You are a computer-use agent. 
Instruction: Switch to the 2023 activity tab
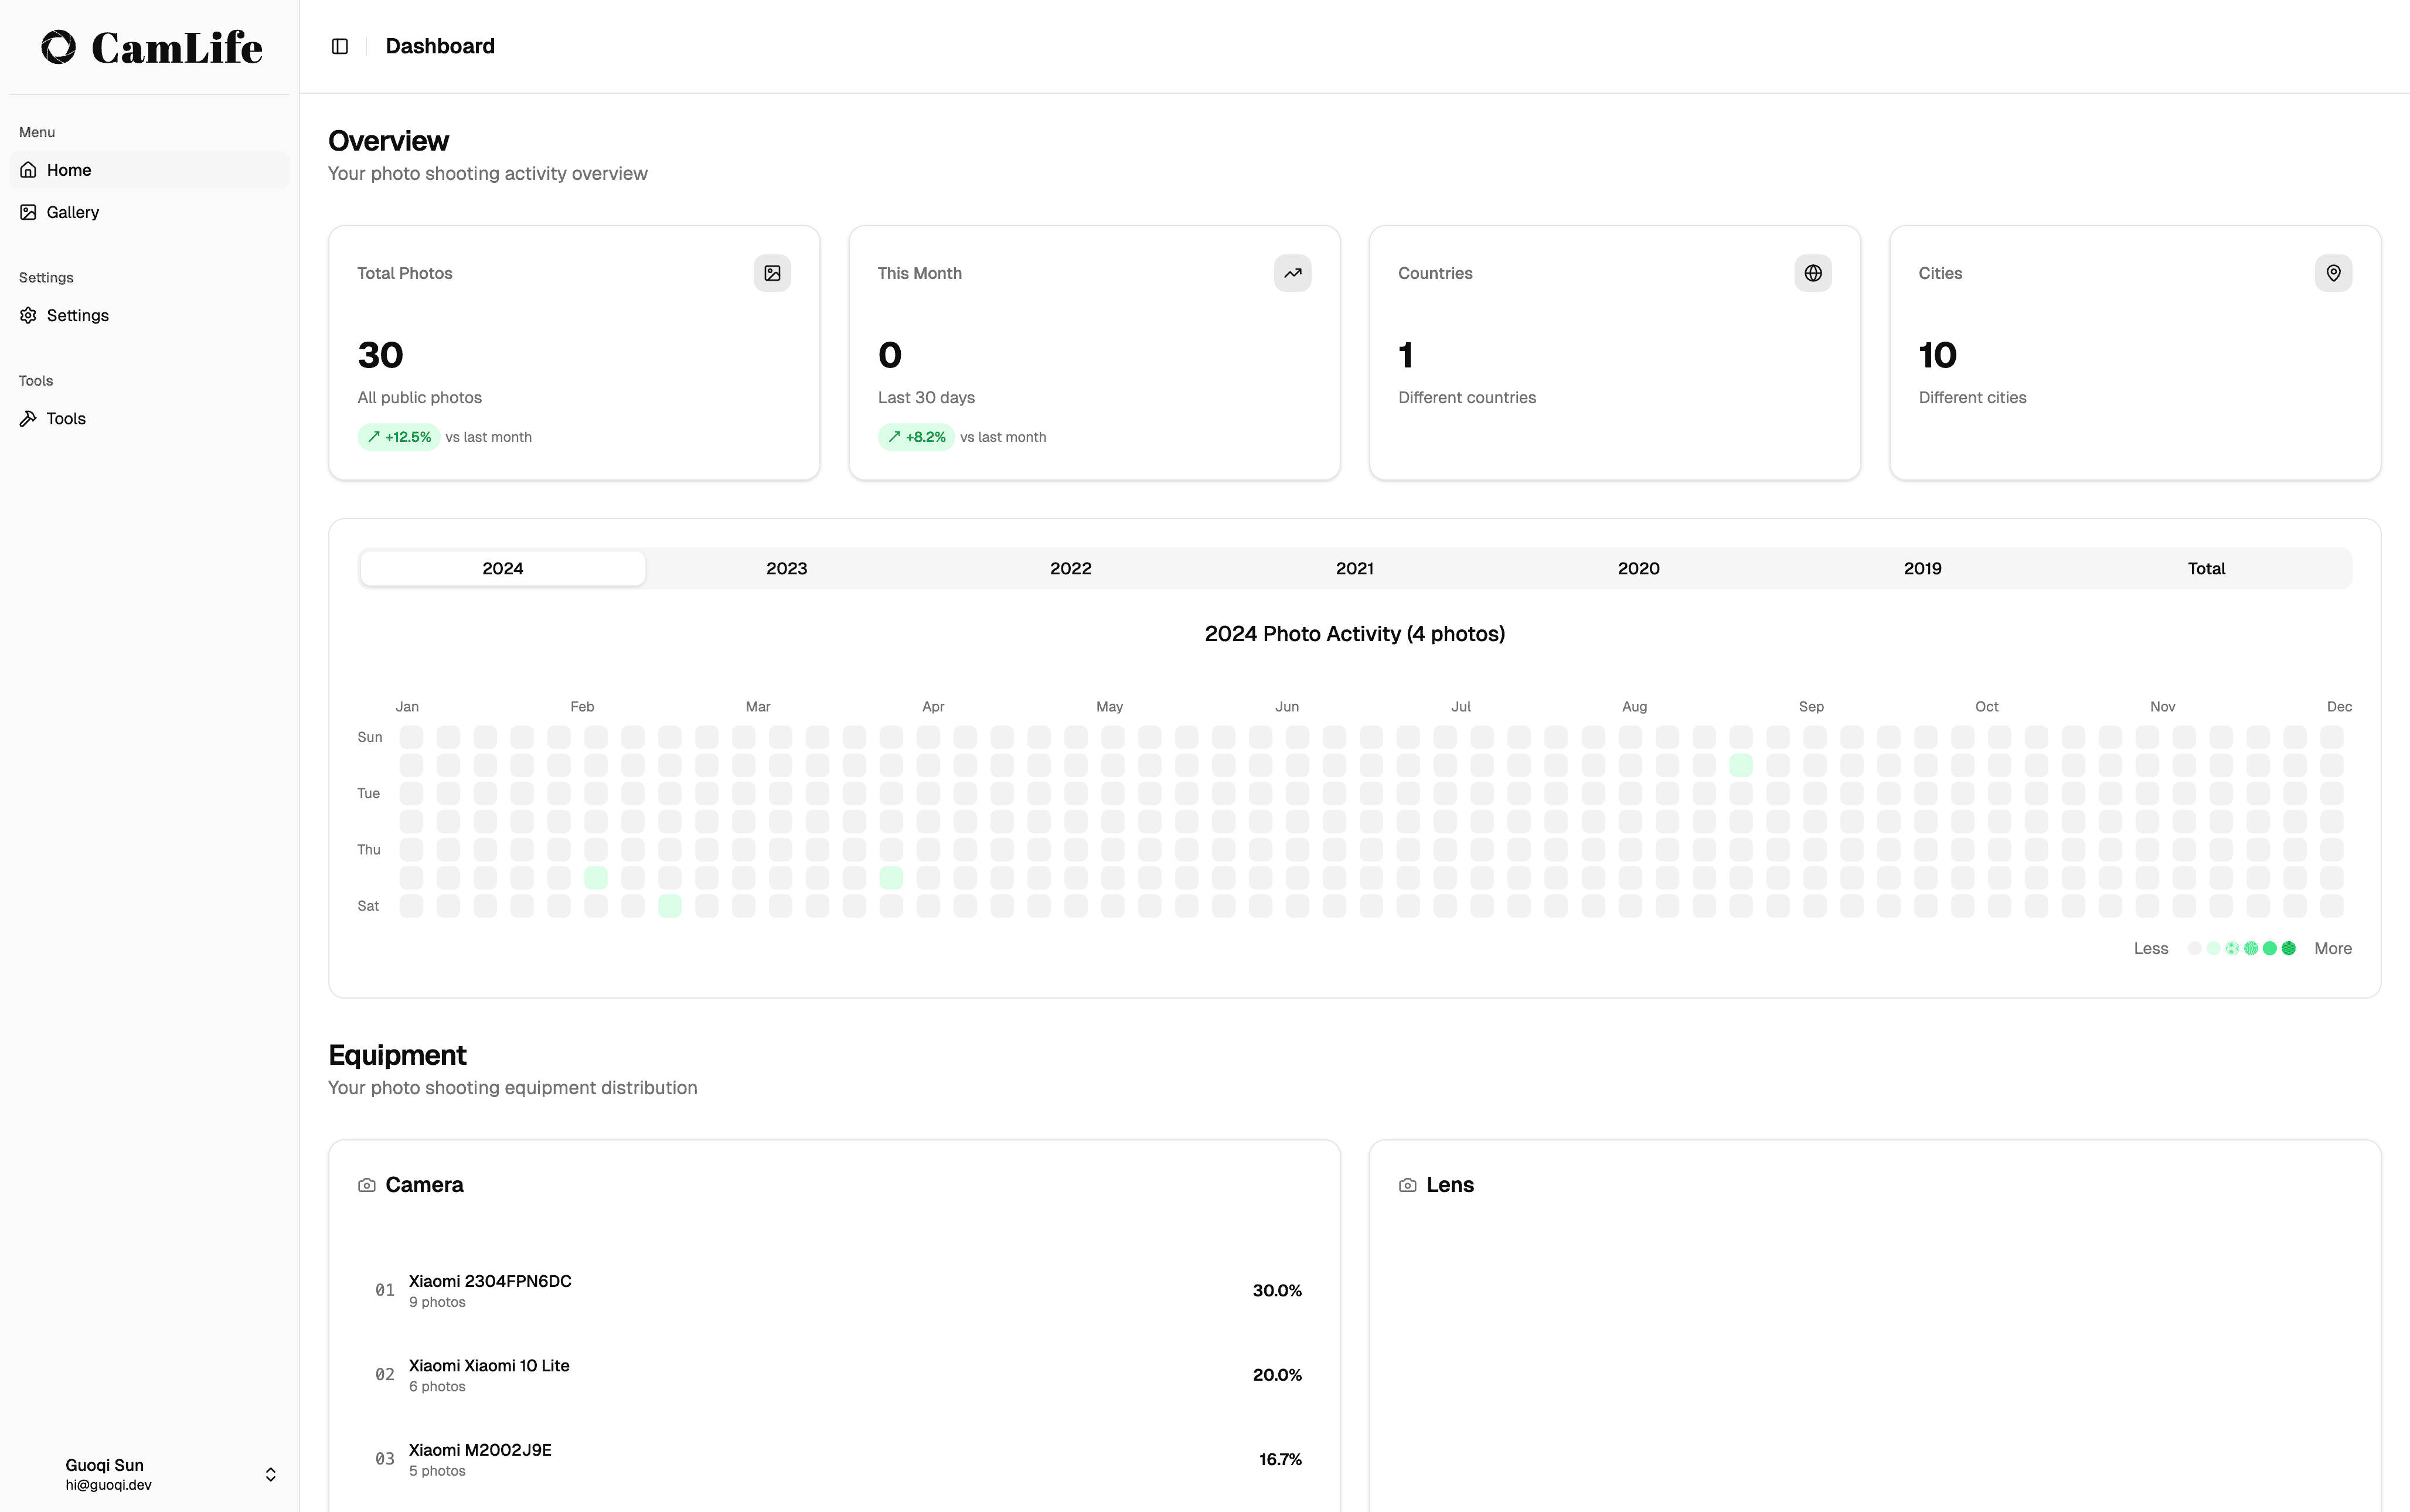786,568
